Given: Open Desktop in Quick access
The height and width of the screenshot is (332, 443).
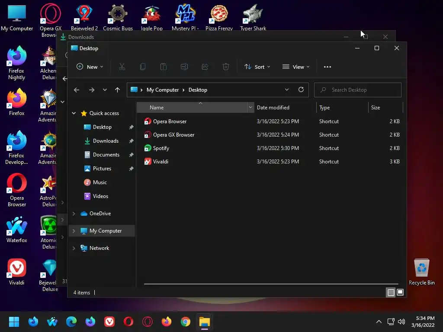Looking at the screenshot, I should tap(102, 127).
